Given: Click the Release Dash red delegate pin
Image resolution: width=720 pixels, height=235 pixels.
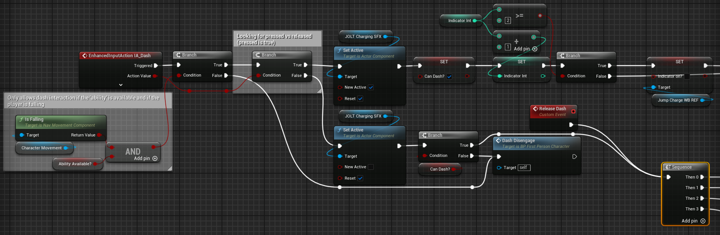Looking at the screenshot, I should (573, 111).
